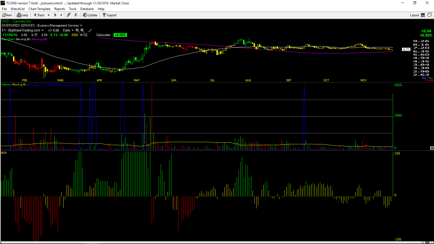Click the MovAvg 200 legend label
The height and width of the screenshot is (244, 434).
[x=39, y=39]
